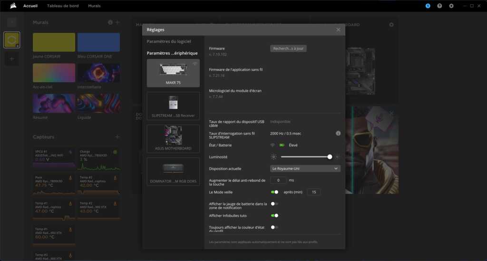Click the dim sun icon left of the Luminosité slider
The height and width of the screenshot is (261, 487).
click(x=273, y=157)
